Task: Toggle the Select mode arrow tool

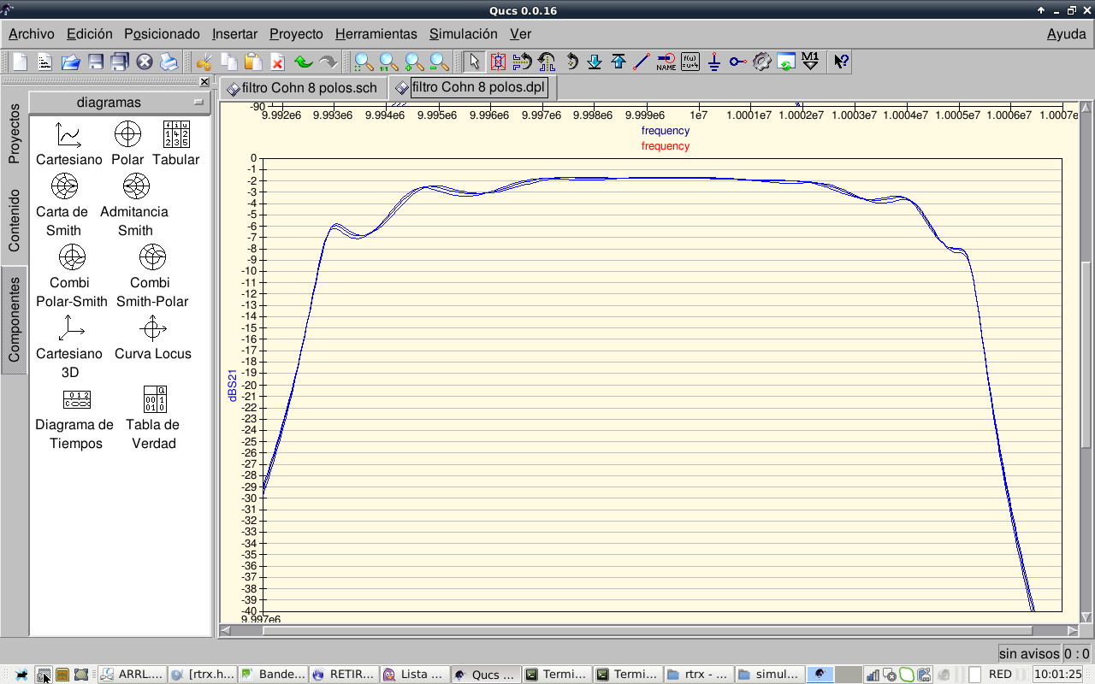Action: [x=475, y=62]
